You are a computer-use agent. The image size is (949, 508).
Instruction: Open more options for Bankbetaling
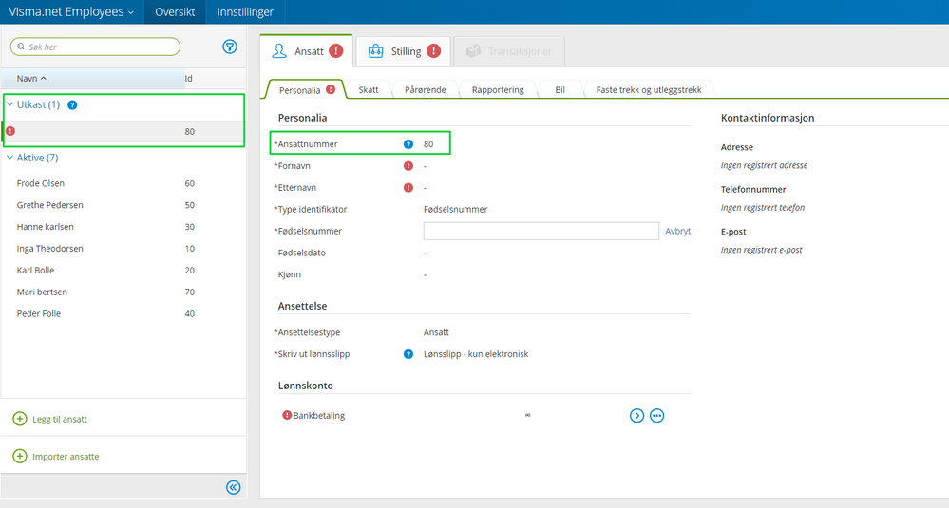pyautogui.click(x=656, y=416)
